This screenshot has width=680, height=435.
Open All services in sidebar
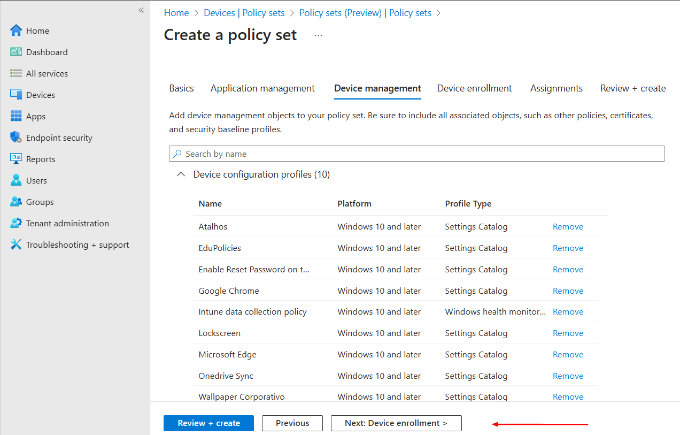click(47, 73)
